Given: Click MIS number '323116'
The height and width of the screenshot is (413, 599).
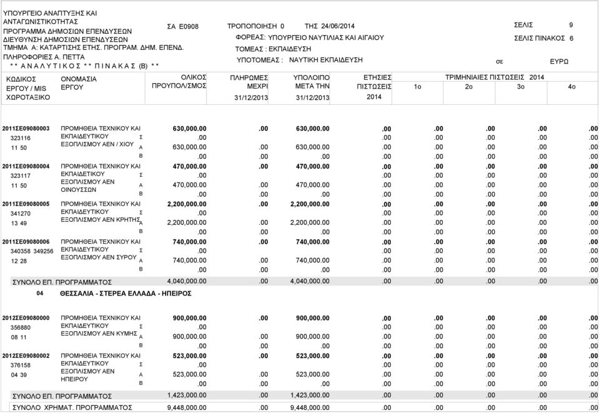Looking at the screenshot, I should (x=20, y=138).
